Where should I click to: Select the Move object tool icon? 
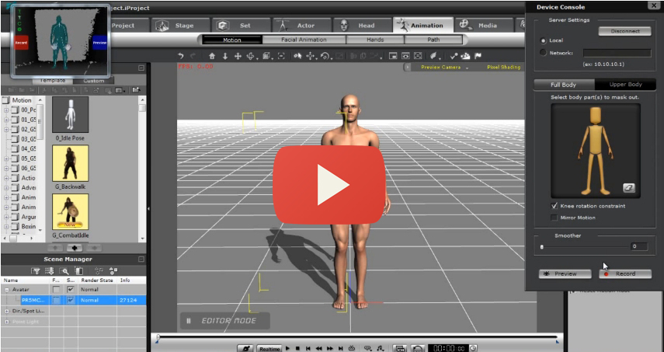point(310,56)
